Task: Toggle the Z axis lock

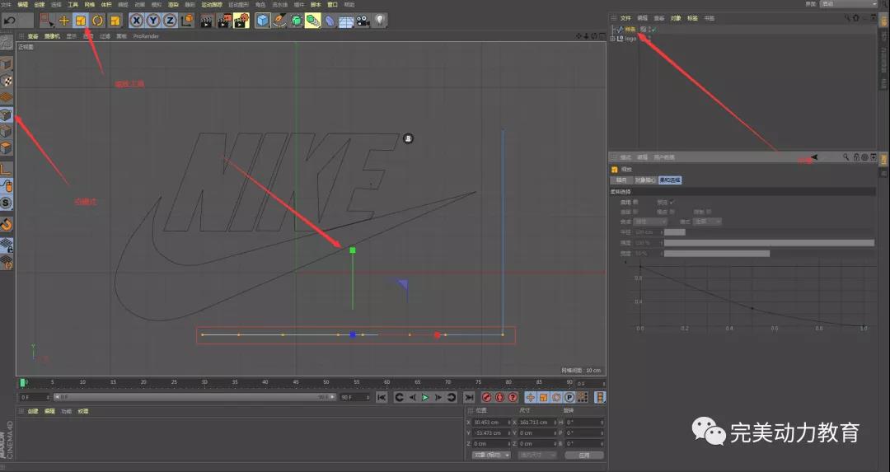Action: point(170,20)
